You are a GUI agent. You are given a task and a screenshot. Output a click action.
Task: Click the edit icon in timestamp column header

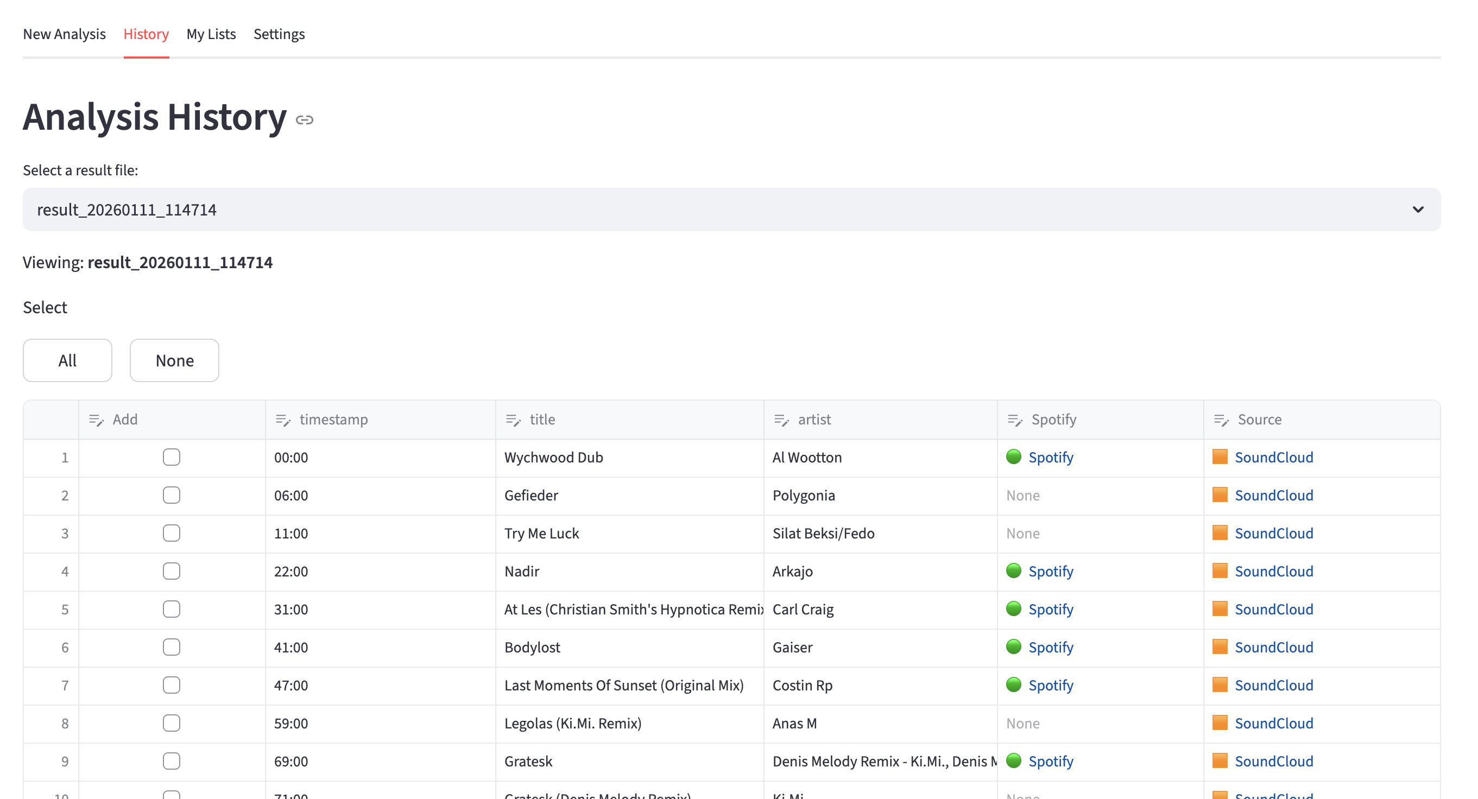pyautogui.click(x=283, y=420)
